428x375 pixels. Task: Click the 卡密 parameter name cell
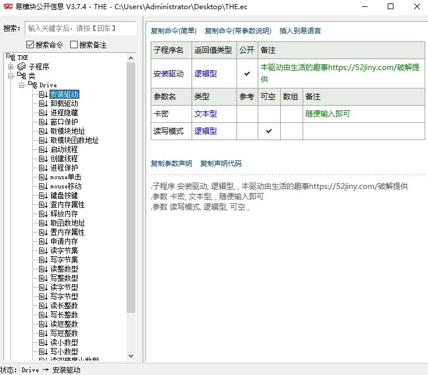click(171, 114)
